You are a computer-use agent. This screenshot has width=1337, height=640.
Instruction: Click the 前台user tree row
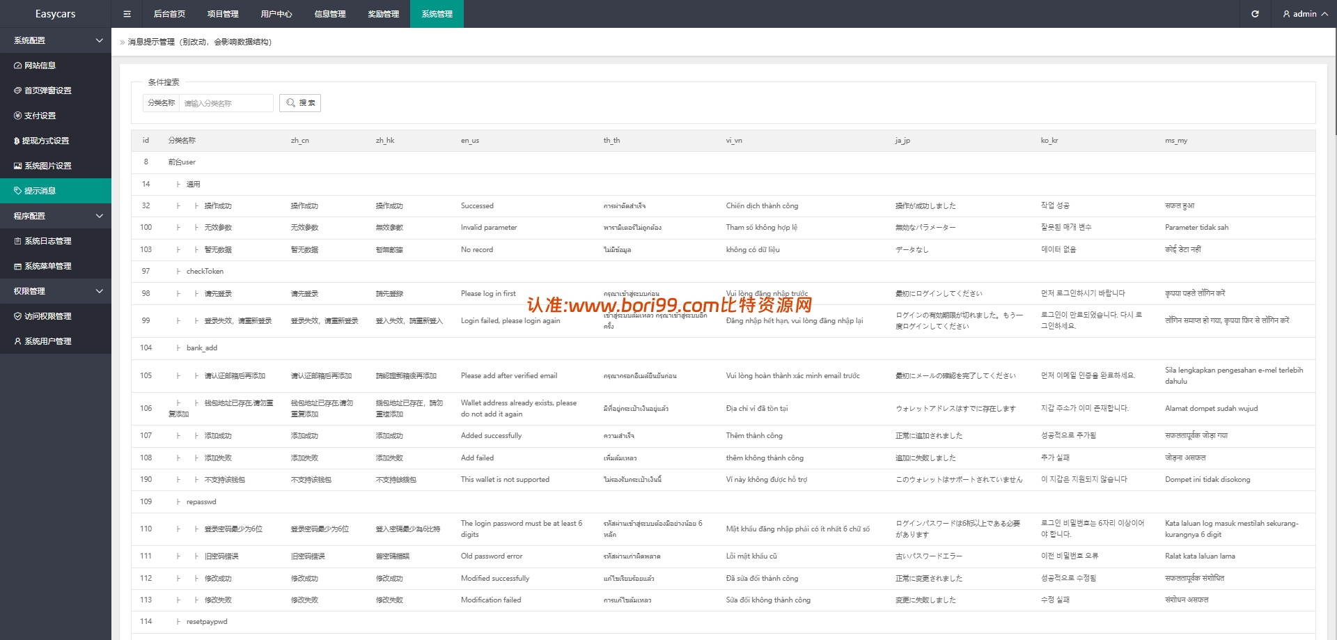[x=724, y=162]
